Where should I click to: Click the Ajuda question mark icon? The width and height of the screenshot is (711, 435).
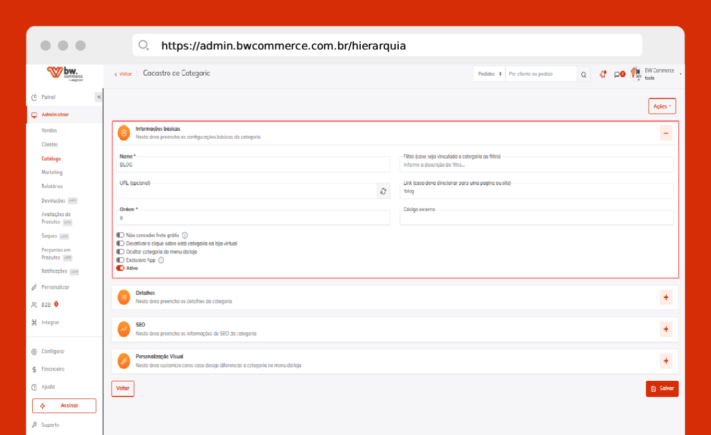pyautogui.click(x=34, y=387)
